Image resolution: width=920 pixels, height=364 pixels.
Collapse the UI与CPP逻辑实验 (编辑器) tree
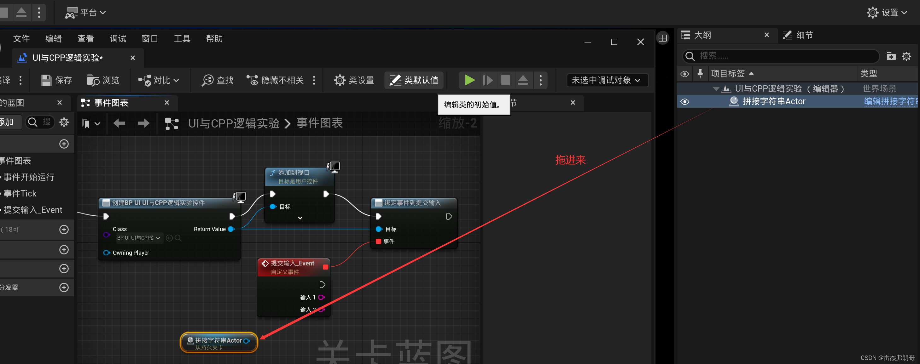(x=716, y=89)
